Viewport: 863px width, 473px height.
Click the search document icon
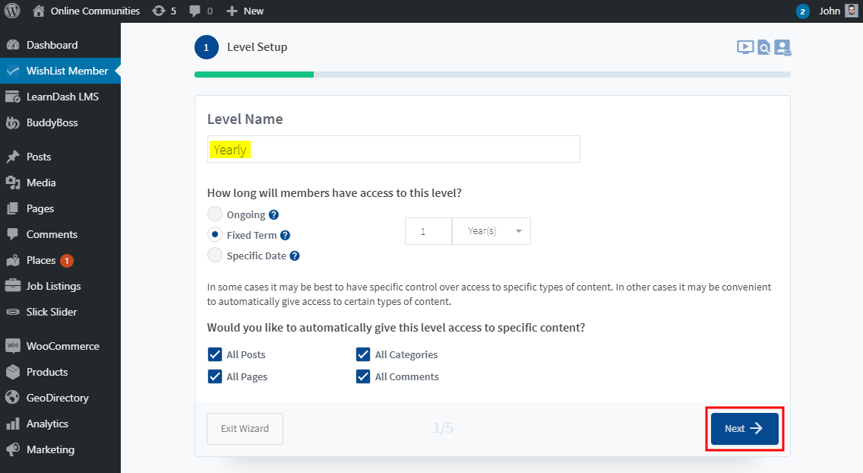pos(763,48)
